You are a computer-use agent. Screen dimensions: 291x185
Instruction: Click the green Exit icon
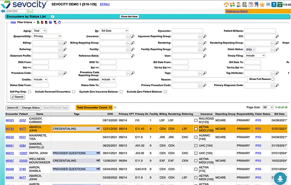[x=280, y=4]
